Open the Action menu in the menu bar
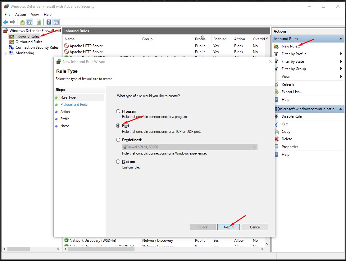The width and height of the screenshot is (346, 261). click(20, 14)
